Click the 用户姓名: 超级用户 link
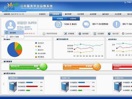 tap(24, 27)
